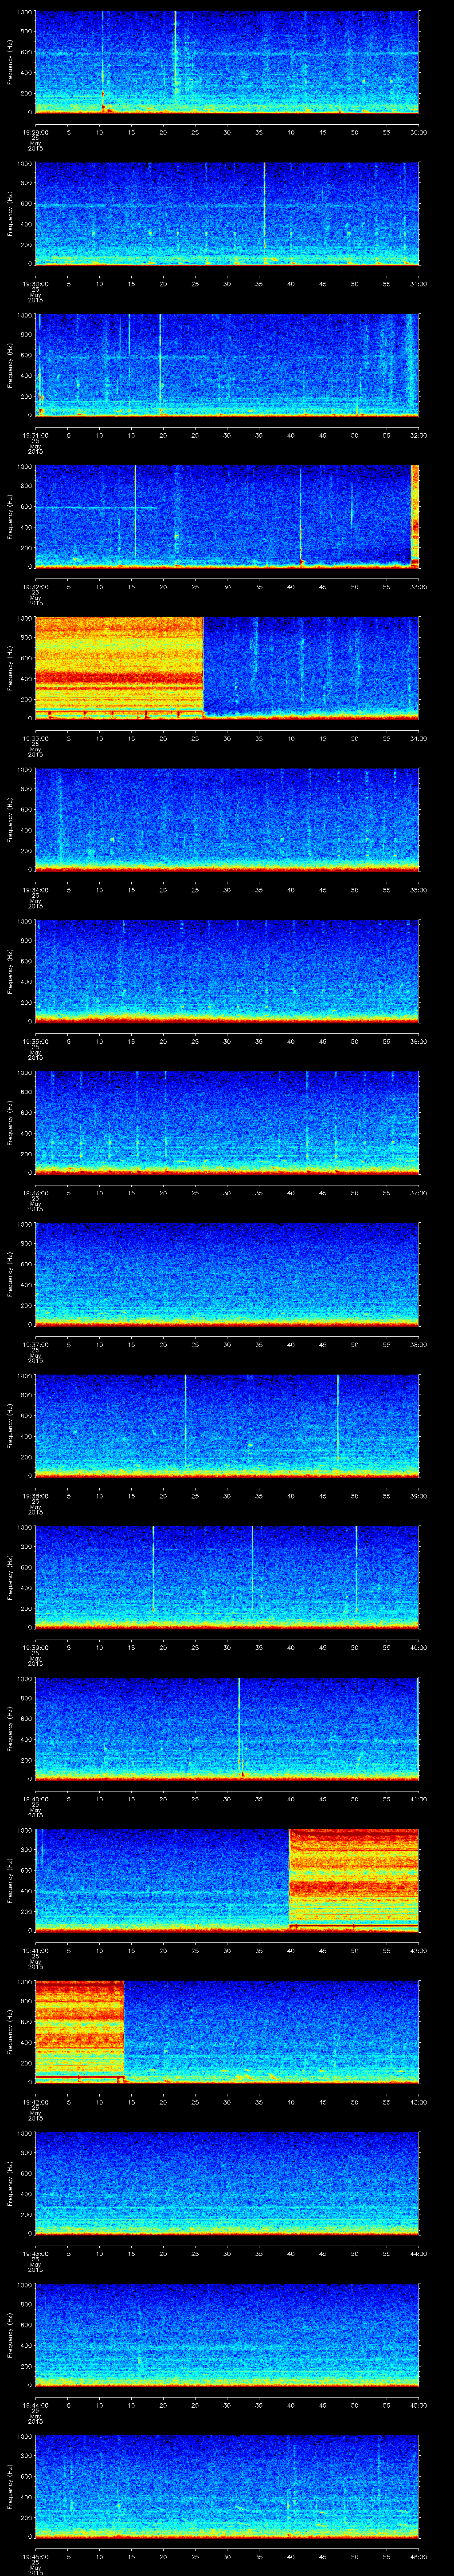This screenshot has height=2576, width=454.
Task: Click the 19:29:00 start time label
Action: (35, 132)
